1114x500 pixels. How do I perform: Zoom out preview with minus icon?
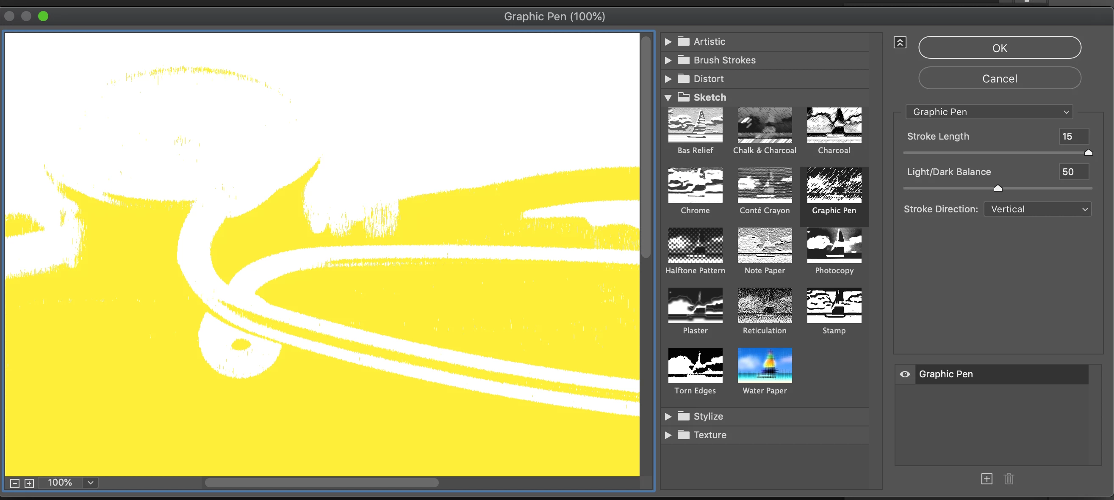(15, 483)
